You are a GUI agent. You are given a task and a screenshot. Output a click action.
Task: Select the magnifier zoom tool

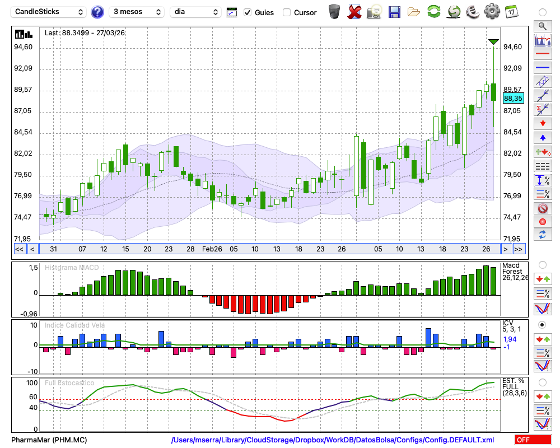pos(542,26)
